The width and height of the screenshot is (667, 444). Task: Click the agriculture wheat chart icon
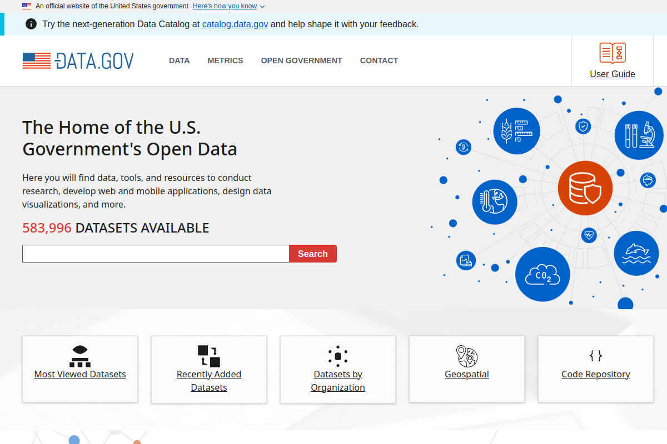pyautogui.click(x=517, y=131)
